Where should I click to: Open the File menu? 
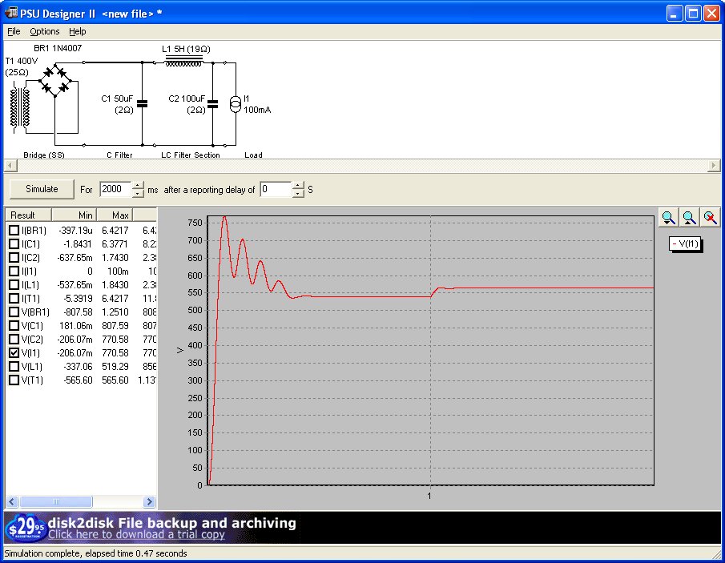click(x=14, y=31)
